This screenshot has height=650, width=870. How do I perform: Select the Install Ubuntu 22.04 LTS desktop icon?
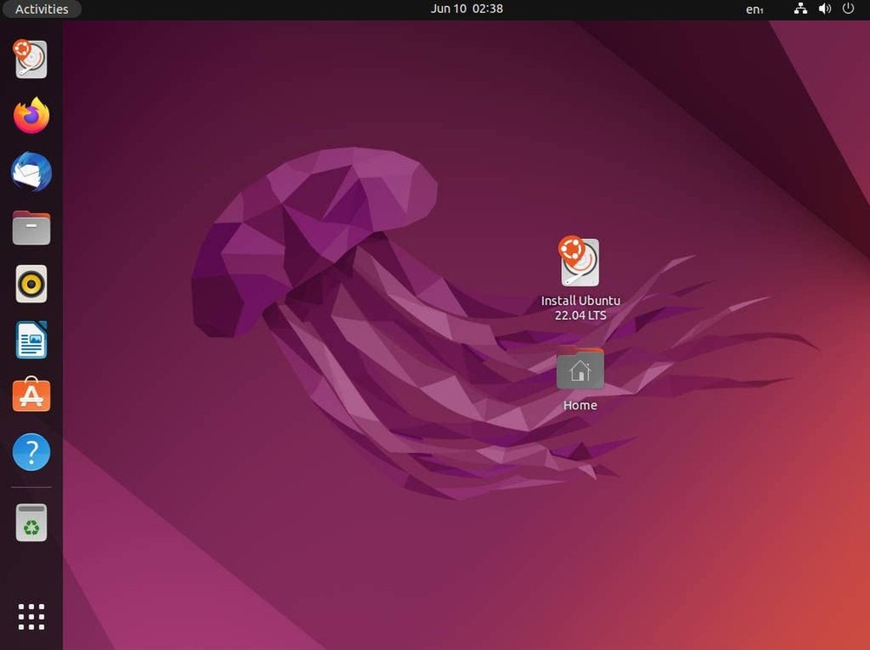tap(580, 261)
